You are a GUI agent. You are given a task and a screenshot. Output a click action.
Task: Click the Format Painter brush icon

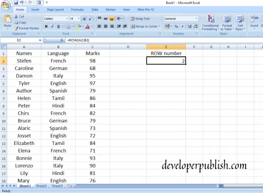tap(16, 28)
